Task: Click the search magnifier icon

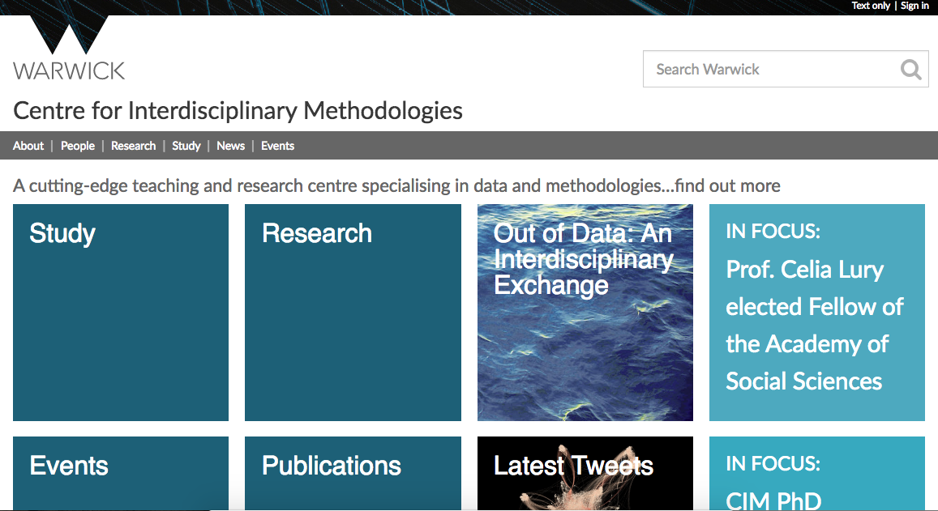Action: point(910,70)
